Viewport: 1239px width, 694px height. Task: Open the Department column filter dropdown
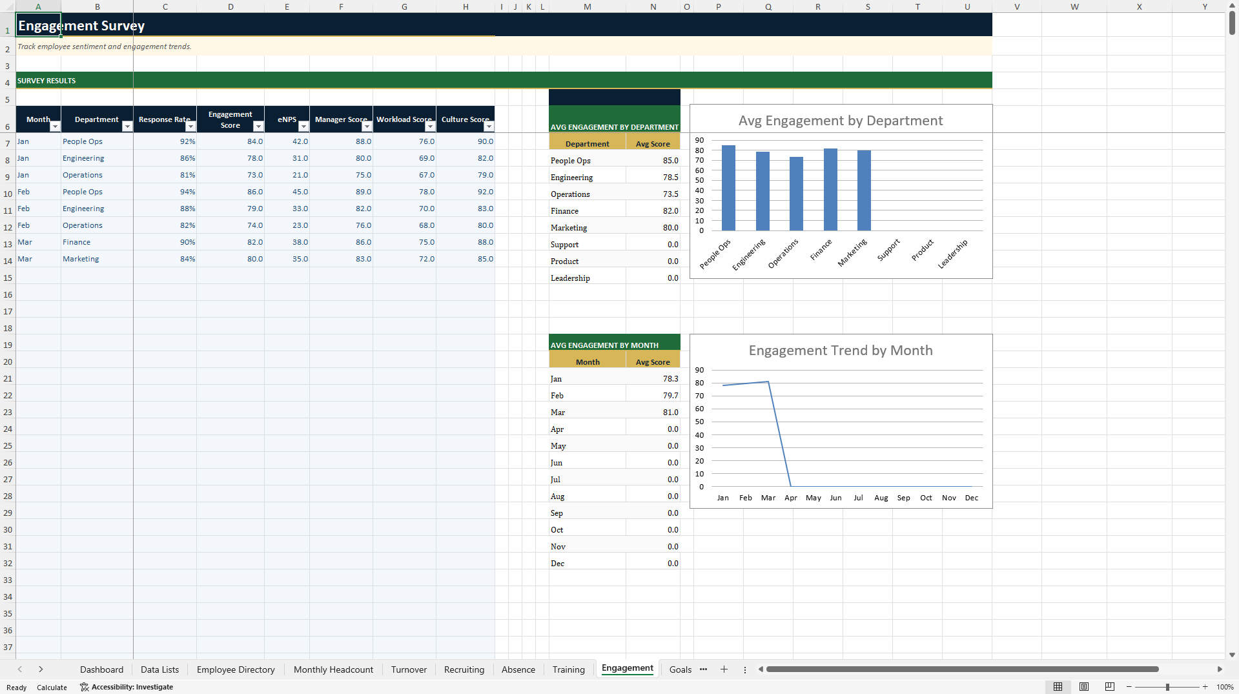(127, 127)
